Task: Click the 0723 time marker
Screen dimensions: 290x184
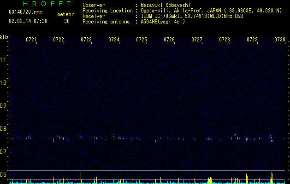Action: tap(86, 40)
